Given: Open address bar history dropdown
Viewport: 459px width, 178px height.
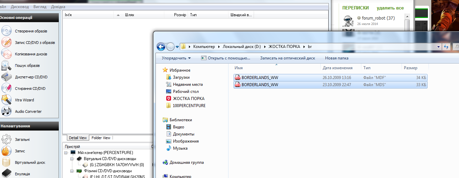Looking at the screenshot, I should (439, 47).
